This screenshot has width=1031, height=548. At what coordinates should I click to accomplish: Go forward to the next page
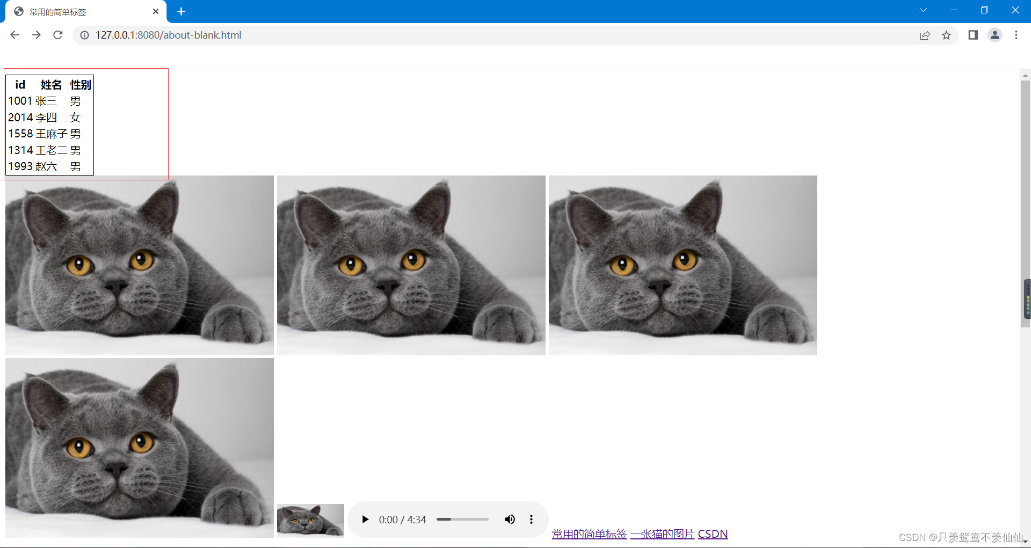pos(36,35)
